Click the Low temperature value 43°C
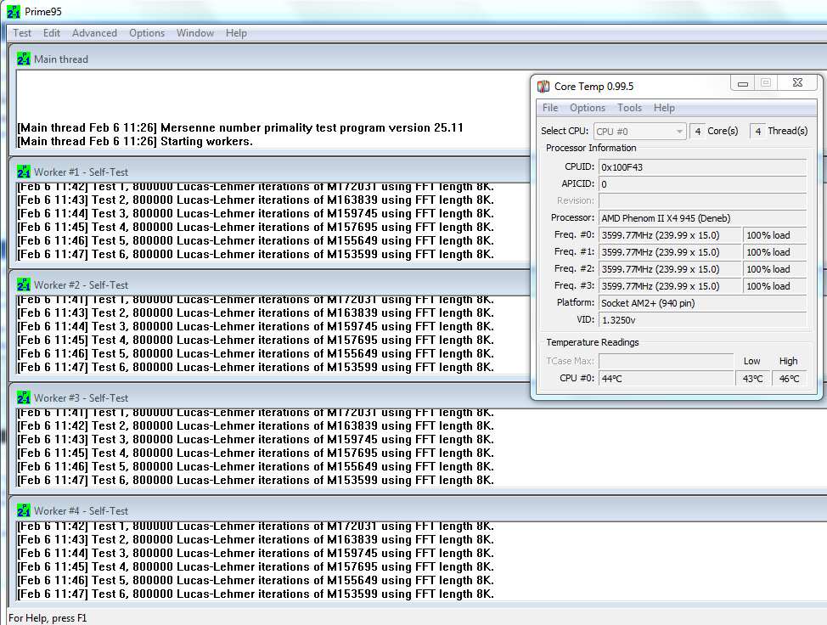Viewport: 827px width, 625px height. (x=752, y=378)
